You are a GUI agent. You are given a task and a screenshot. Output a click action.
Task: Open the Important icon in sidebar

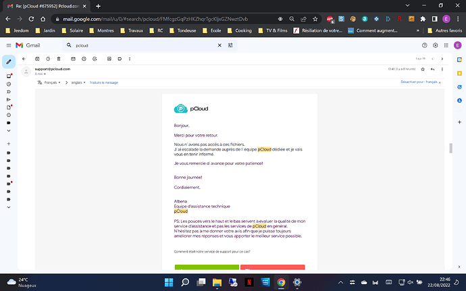click(x=9, y=92)
